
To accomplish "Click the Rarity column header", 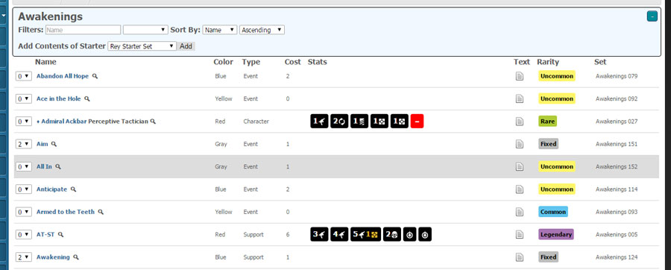I will tap(548, 62).
